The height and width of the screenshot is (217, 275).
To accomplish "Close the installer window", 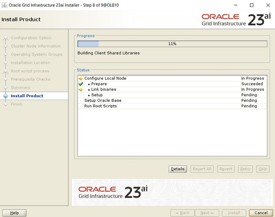I will point(268,5).
